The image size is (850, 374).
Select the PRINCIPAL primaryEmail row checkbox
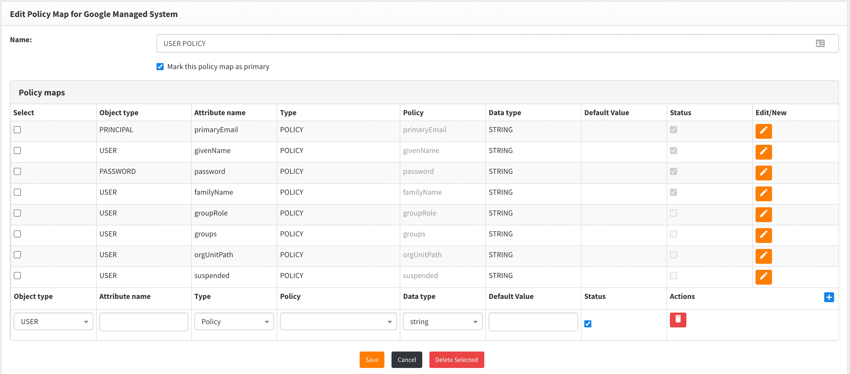18,129
